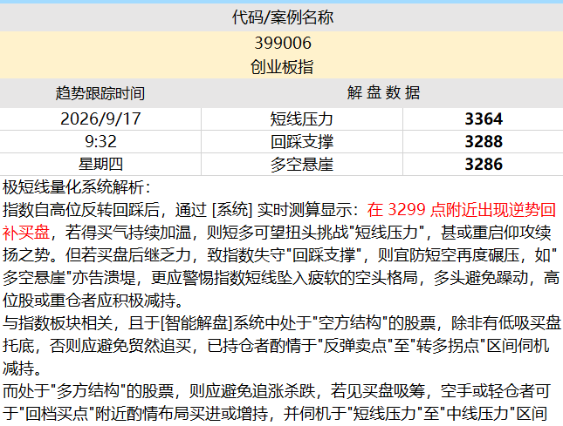Click the 短线压力 label cell
Screen dimensions: 563x426
pyautogui.click(x=302, y=119)
